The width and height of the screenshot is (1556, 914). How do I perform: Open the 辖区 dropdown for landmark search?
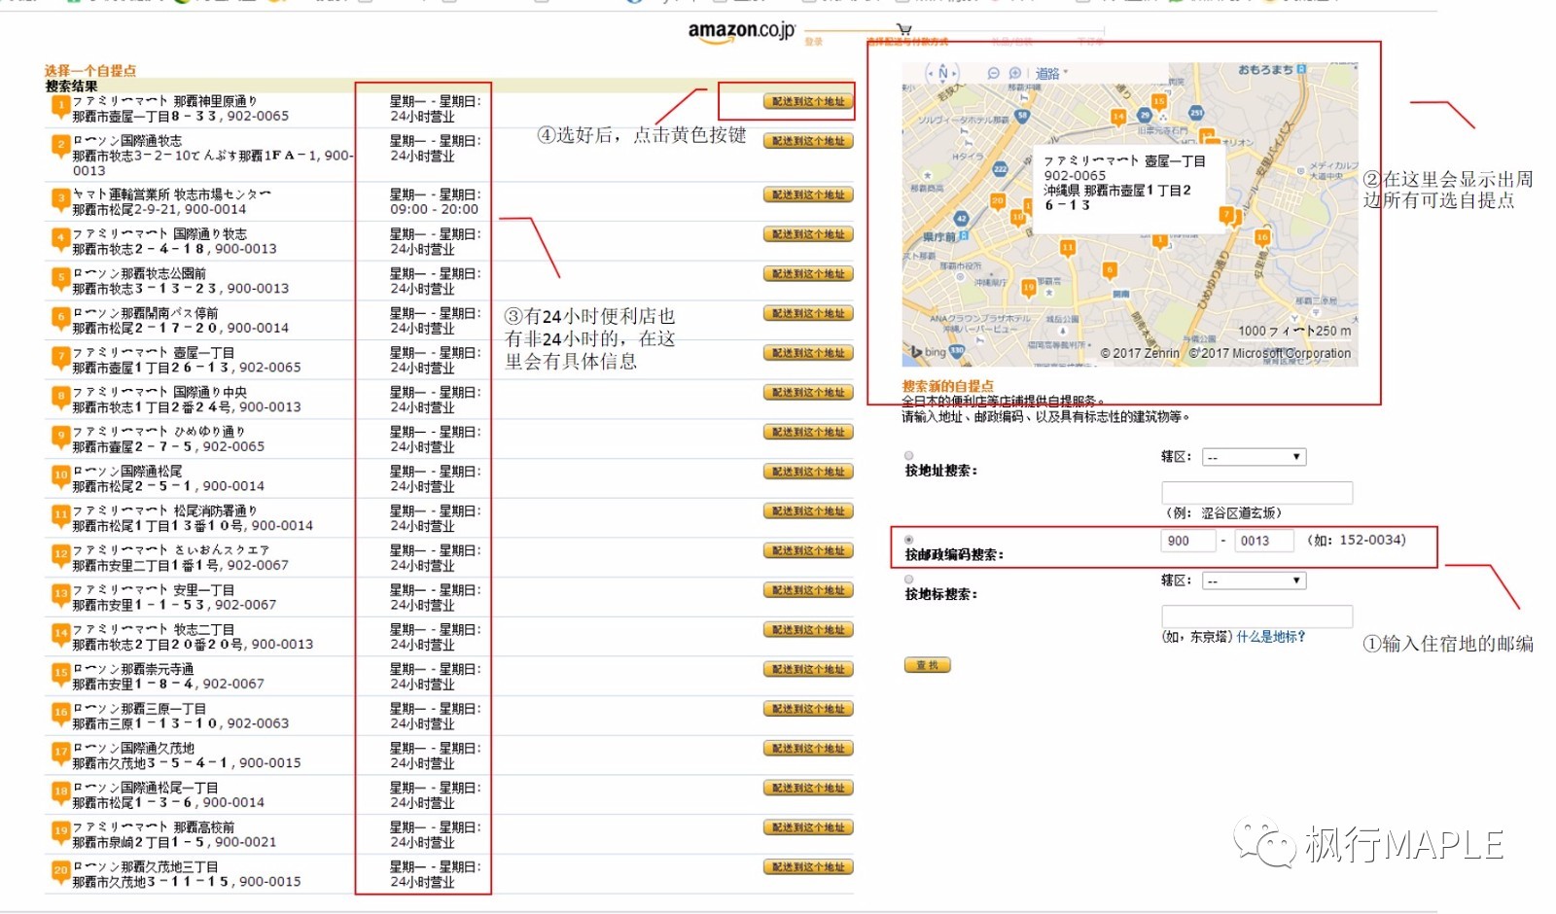pos(1254,580)
